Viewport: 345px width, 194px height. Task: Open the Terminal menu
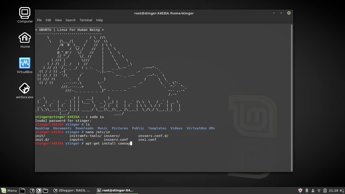(86, 20)
